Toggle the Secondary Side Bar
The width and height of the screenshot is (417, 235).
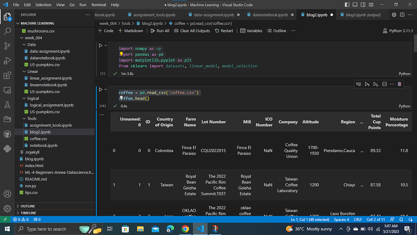point(362,5)
